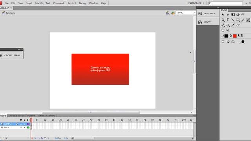Toggle purple outline square of Layer 2

coord(28,124)
